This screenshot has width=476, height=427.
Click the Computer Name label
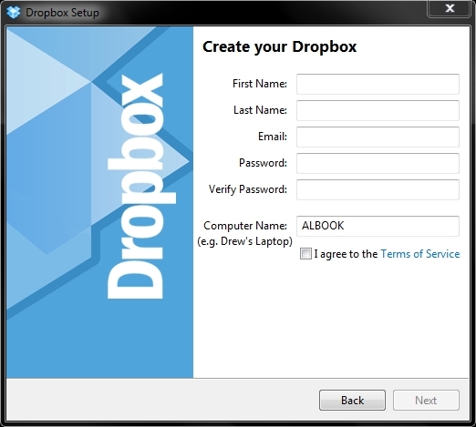pyautogui.click(x=245, y=226)
